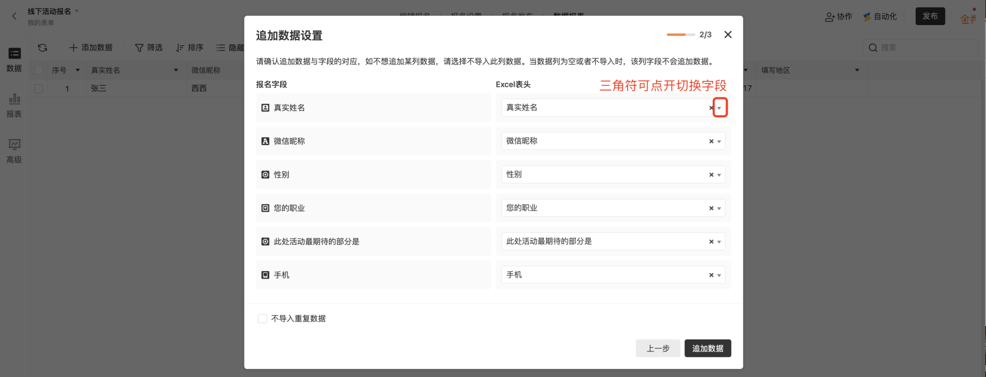Select the 真实姓名 Excel header combo box
Image resolution: width=986 pixels, height=377 pixels.
[613, 107]
